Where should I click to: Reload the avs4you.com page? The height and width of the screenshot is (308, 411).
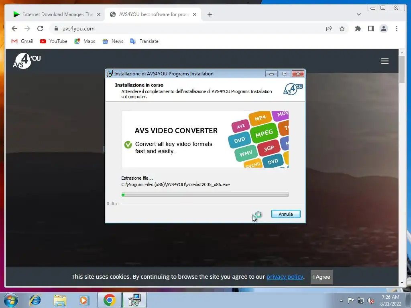40,28
